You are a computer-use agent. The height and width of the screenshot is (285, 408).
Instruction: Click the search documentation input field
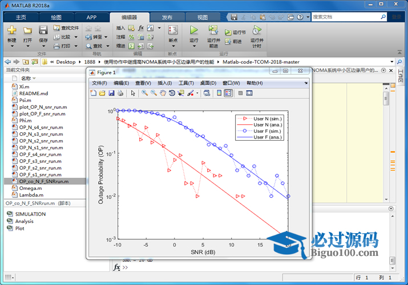click(x=346, y=17)
